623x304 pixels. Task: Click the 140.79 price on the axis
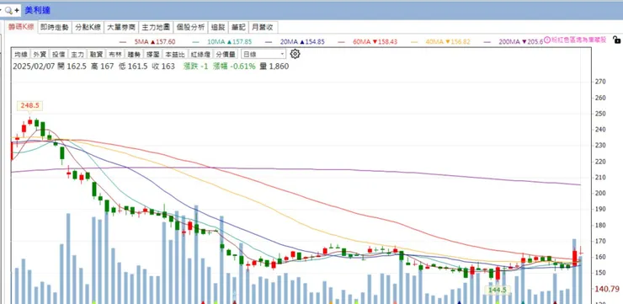[607, 289]
